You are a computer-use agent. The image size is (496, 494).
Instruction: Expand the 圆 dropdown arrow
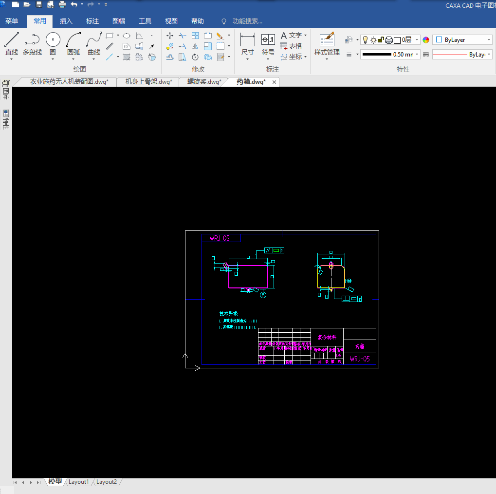[x=53, y=59]
